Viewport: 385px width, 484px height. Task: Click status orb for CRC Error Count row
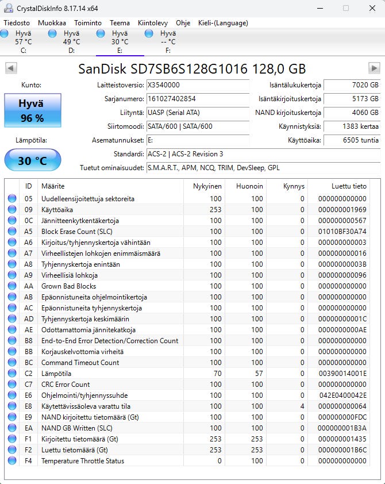pyautogui.click(x=12, y=385)
